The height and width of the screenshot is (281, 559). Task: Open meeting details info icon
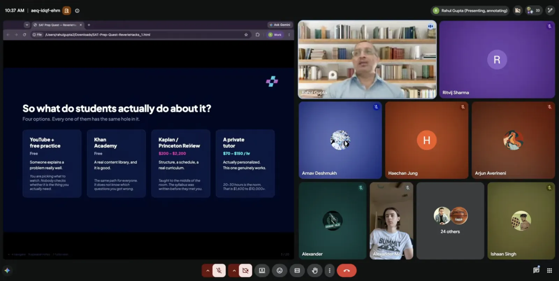point(77,11)
